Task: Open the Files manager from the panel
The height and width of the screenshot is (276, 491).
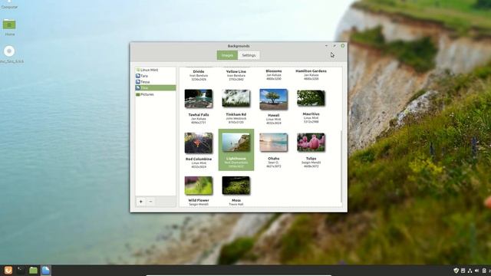Action: [x=33, y=270]
